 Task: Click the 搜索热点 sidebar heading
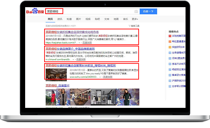point(174,32)
